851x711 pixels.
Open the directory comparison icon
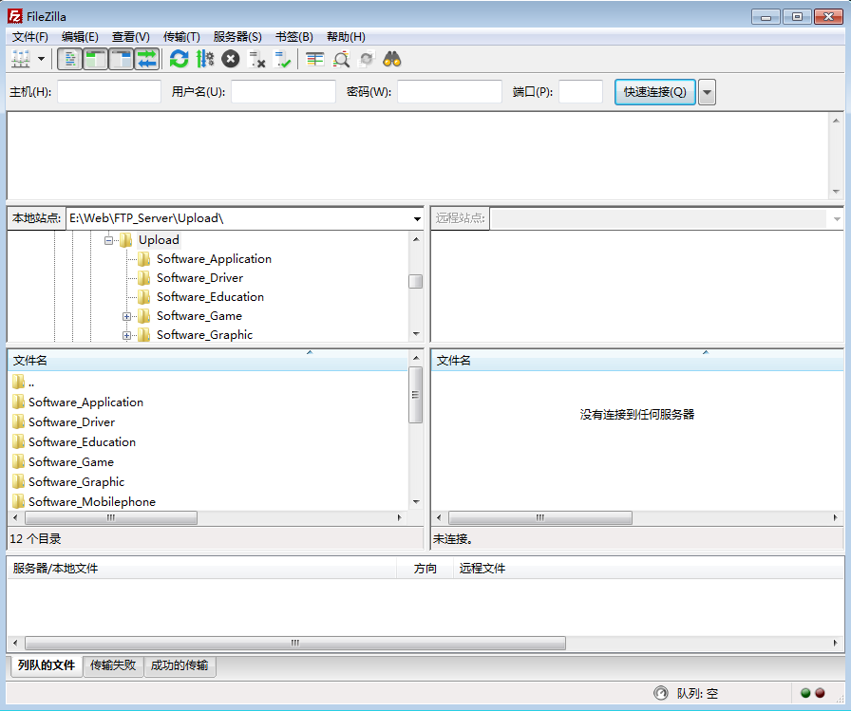click(341, 60)
